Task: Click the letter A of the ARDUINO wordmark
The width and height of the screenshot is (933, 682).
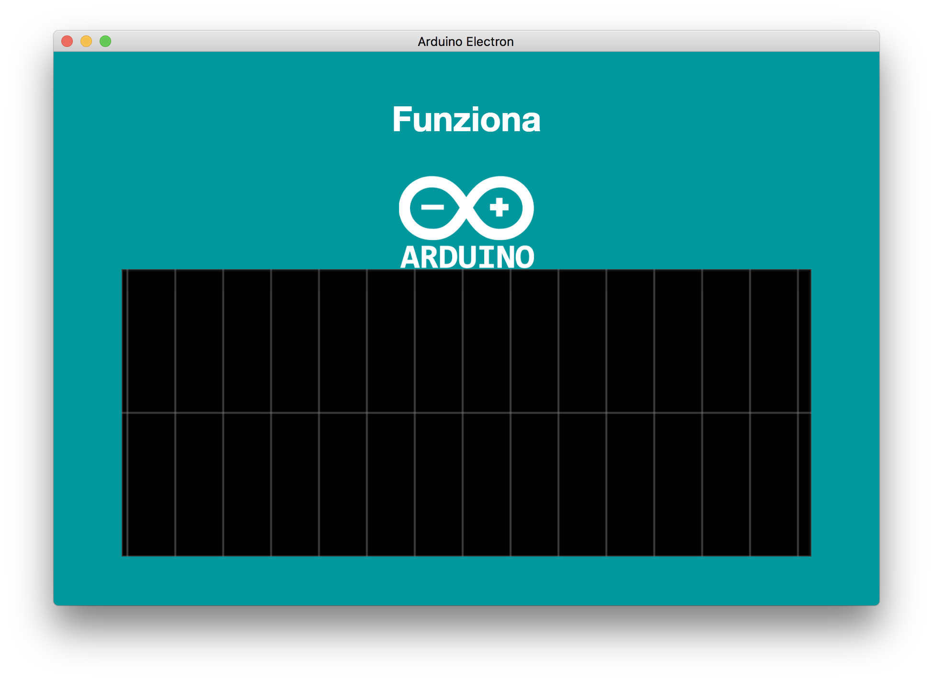Action: point(410,258)
